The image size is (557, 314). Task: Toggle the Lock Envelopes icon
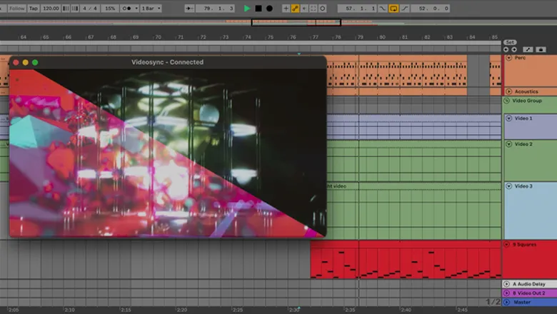pos(541,49)
